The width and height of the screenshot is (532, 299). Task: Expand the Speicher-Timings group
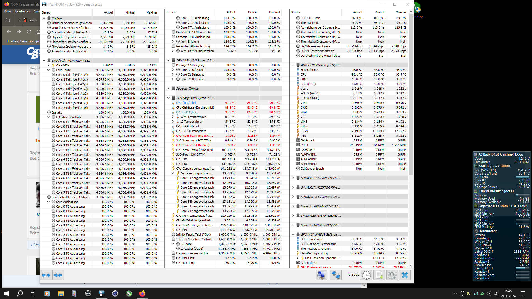[x=168, y=89]
